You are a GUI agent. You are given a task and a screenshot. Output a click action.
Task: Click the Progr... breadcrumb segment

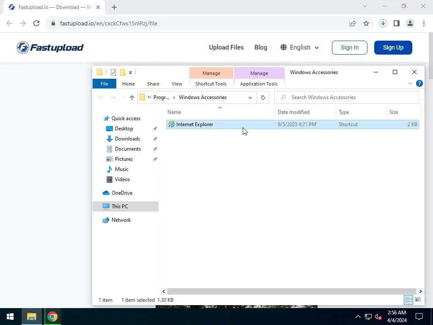click(x=162, y=97)
